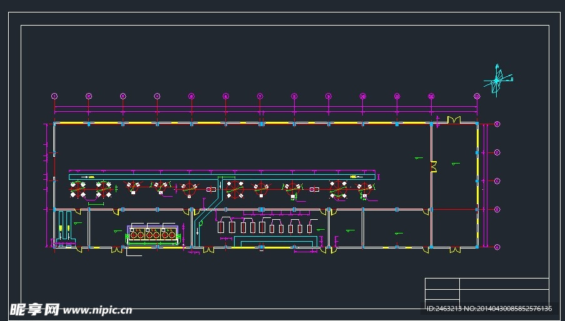Select the last round machine in production row
Screen dimensions: 565x321
point(364,189)
